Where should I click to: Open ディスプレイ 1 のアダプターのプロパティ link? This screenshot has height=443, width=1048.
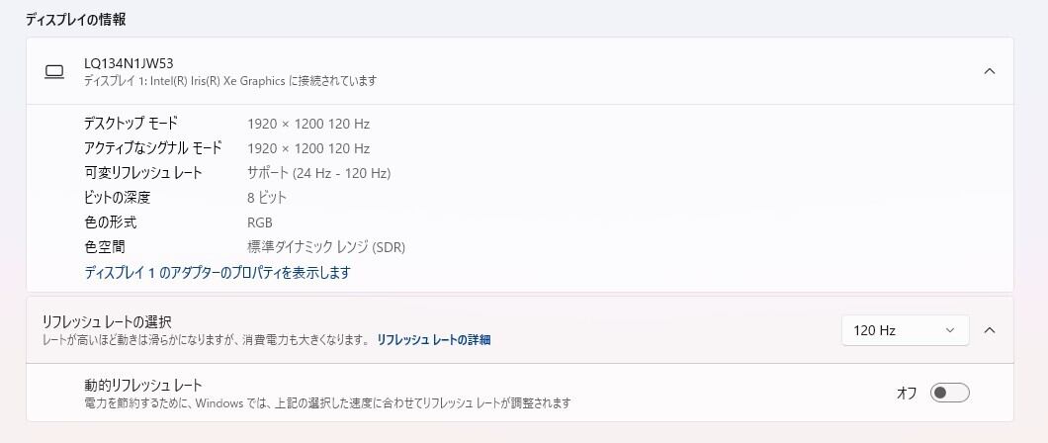(x=218, y=272)
